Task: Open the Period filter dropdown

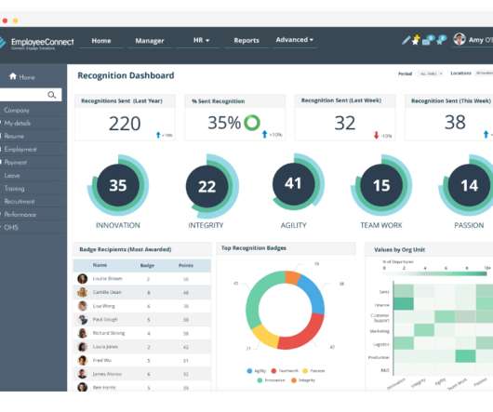Action: click(x=431, y=73)
